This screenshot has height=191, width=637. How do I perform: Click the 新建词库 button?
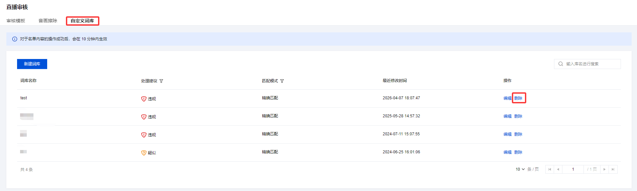(32, 64)
